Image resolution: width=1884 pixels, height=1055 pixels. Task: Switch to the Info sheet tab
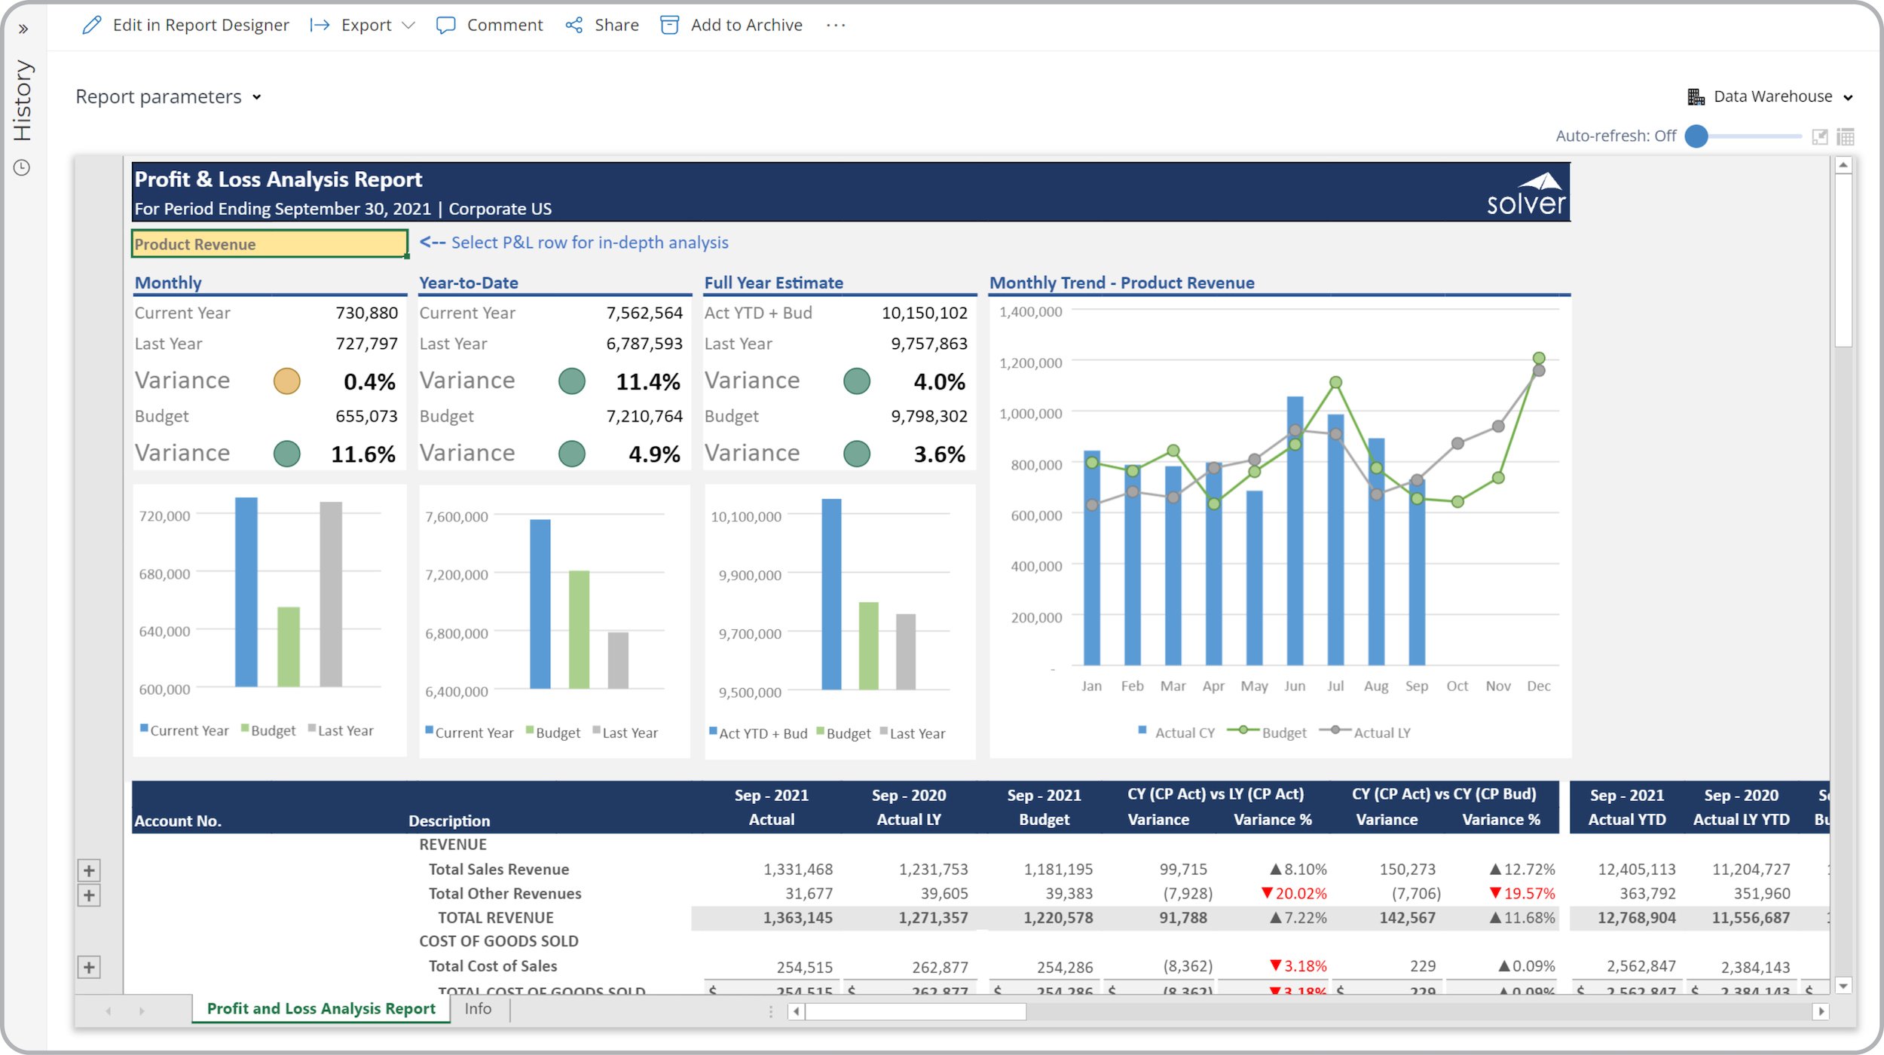[478, 1009]
